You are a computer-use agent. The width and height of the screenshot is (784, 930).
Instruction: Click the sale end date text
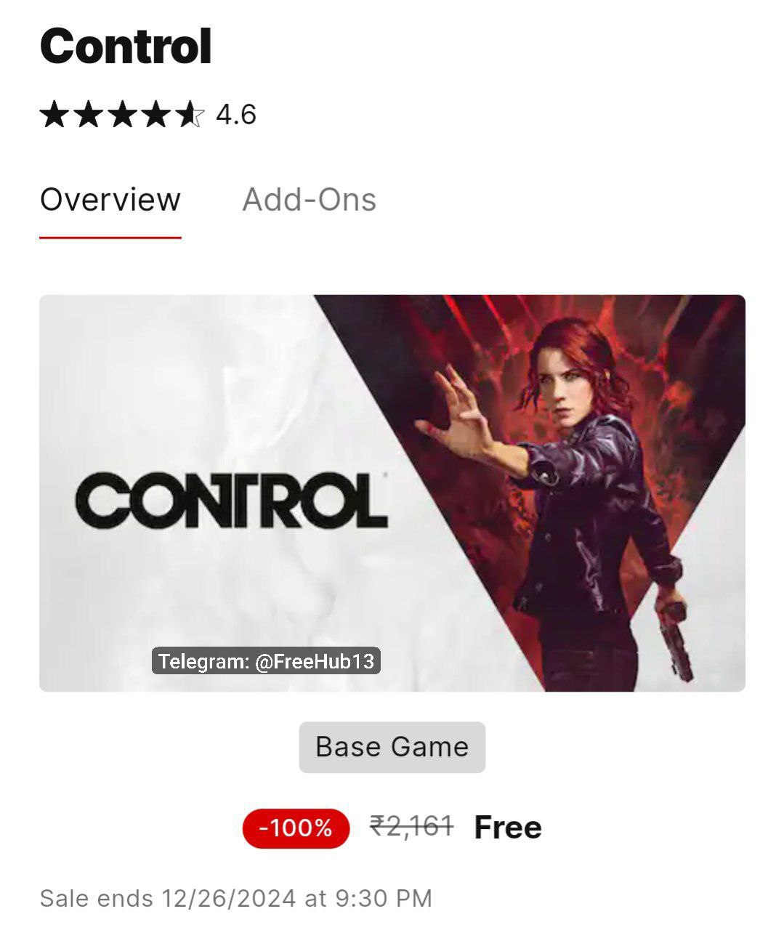click(235, 898)
